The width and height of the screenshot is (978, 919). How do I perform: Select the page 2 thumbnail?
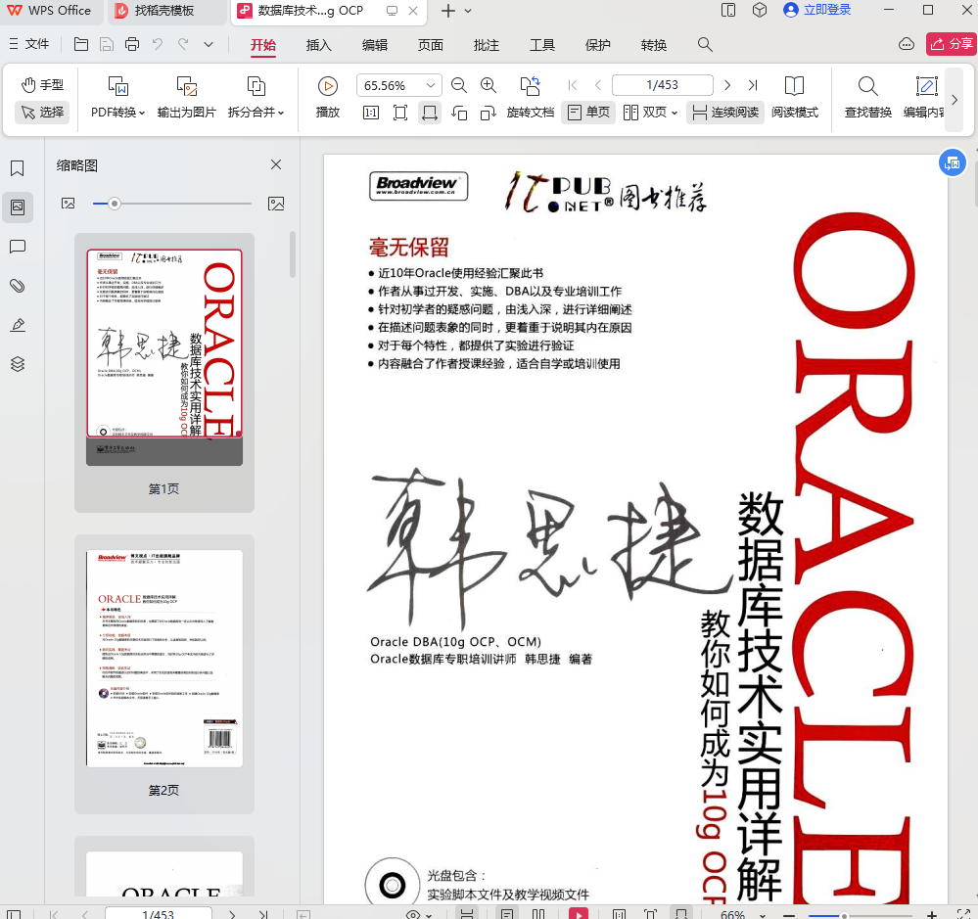pos(163,658)
